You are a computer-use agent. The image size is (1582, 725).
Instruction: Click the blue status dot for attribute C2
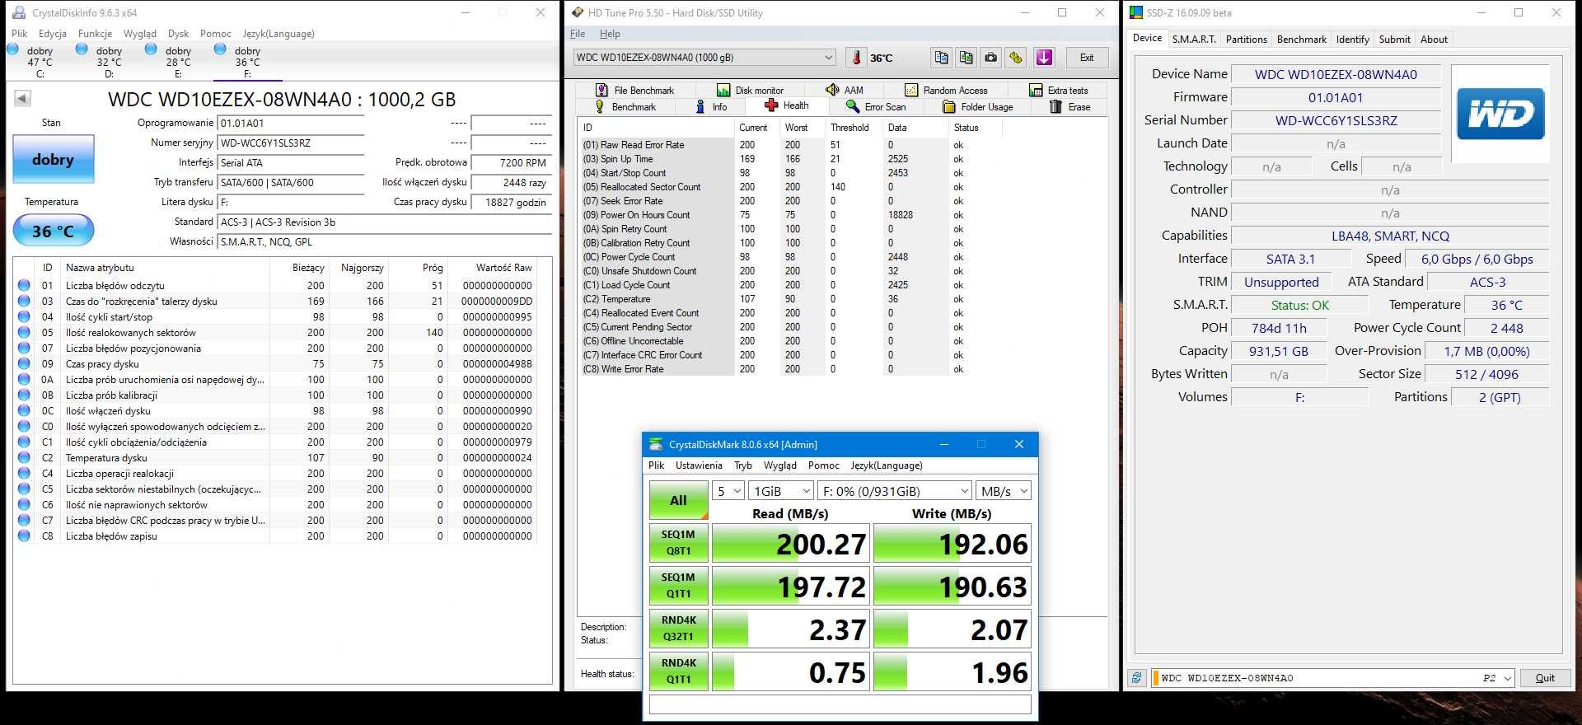click(24, 458)
